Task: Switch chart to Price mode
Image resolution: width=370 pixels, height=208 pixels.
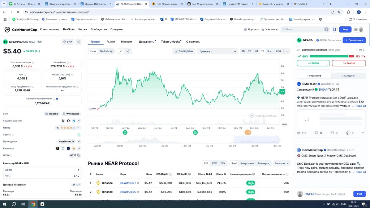Action: pos(93,51)
